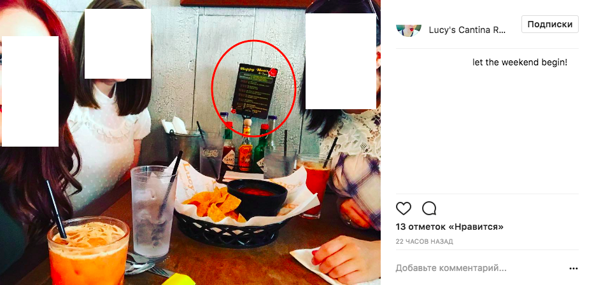Click the tortilla chips in the basket
This screenshot has width=594, height=285.
[x=215, y=204]
